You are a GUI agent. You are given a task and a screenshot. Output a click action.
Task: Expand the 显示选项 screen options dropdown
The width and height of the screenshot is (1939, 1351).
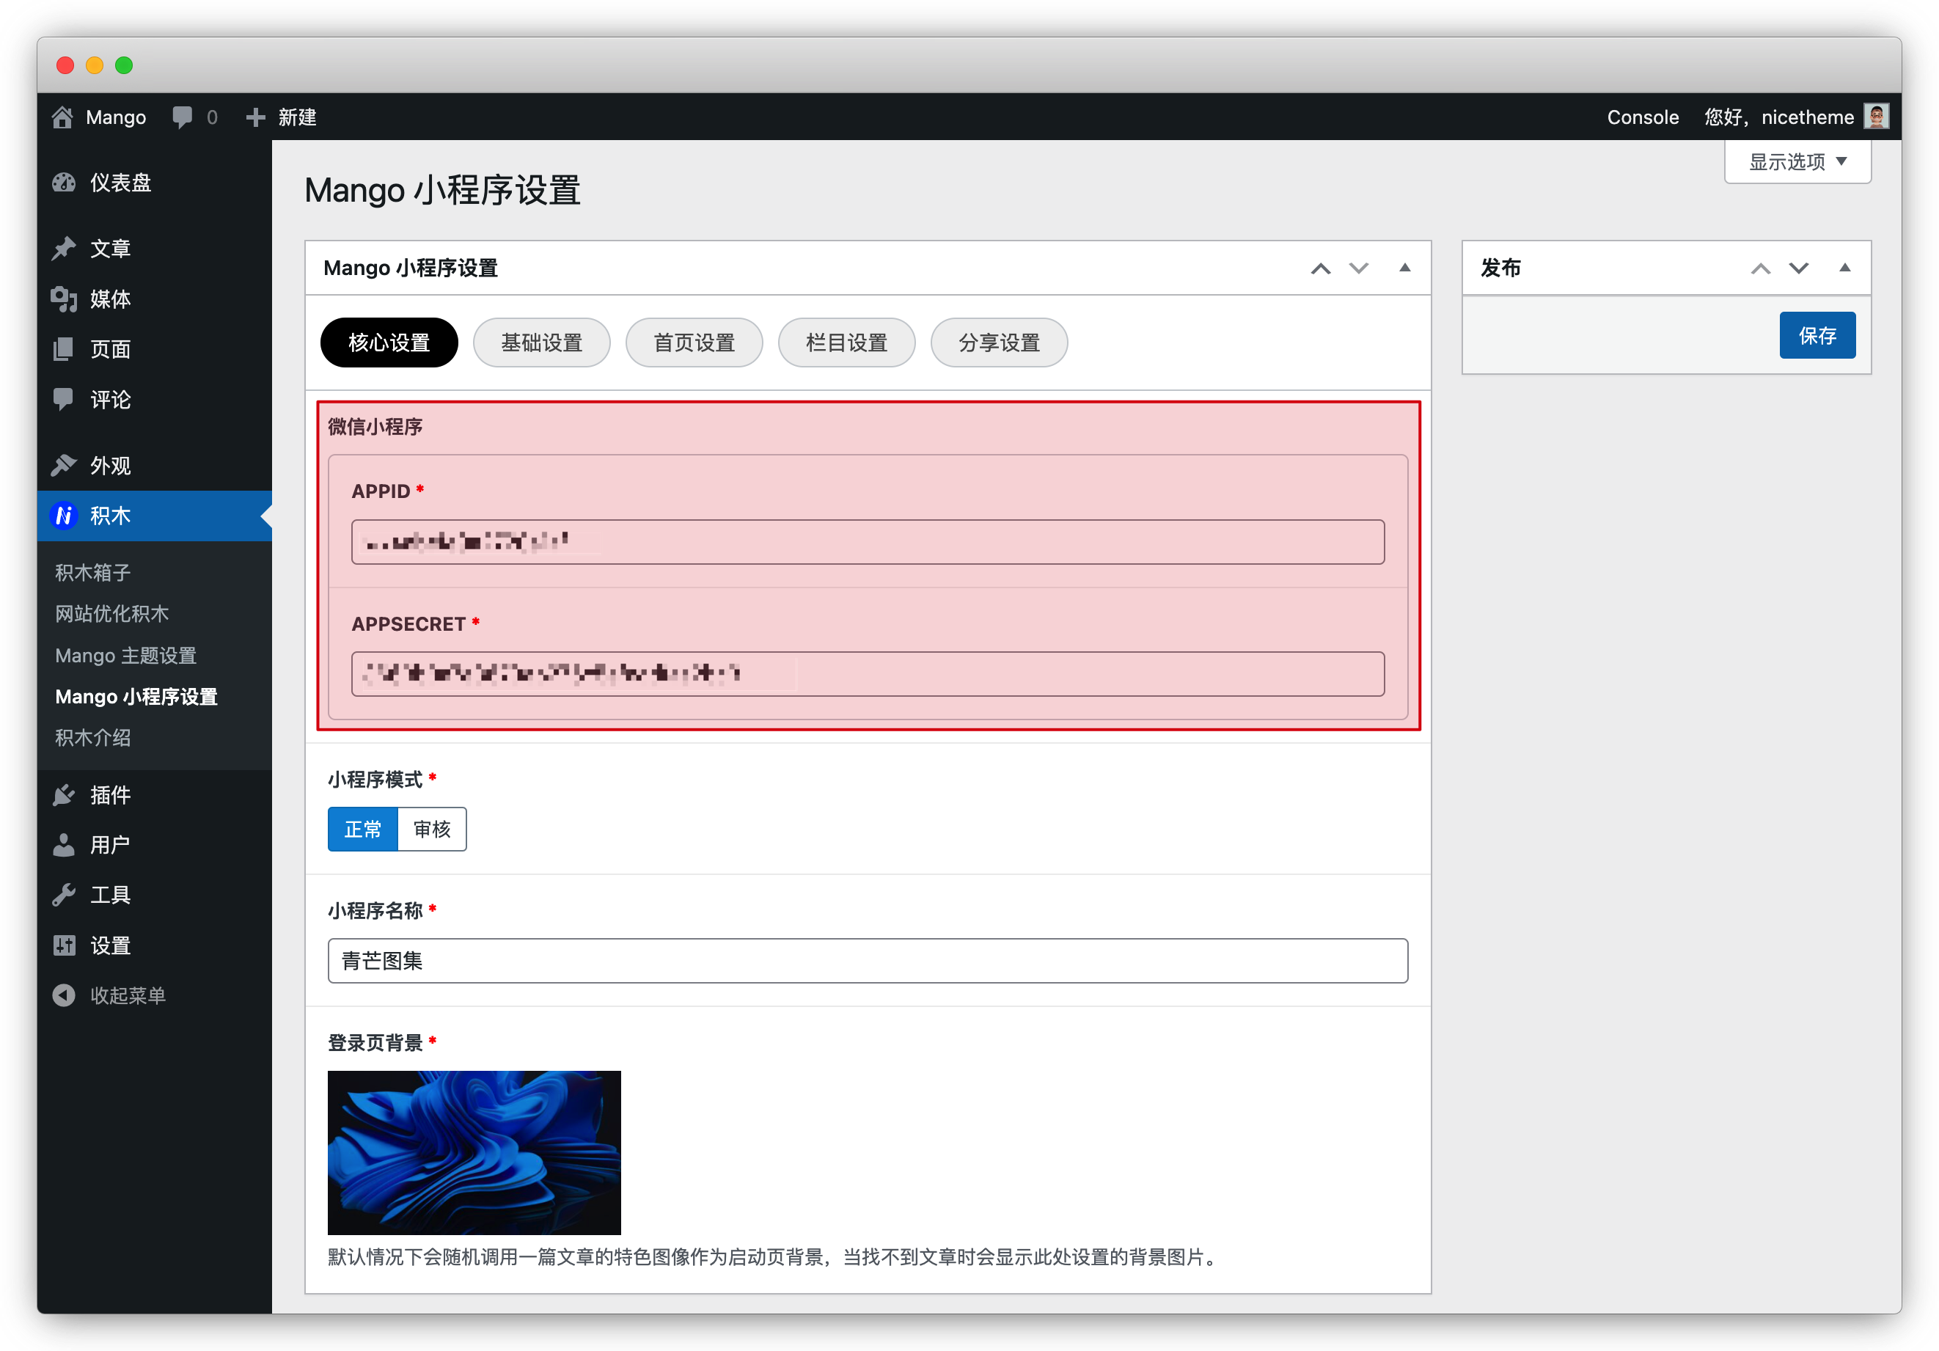[x=1797, y=161]
